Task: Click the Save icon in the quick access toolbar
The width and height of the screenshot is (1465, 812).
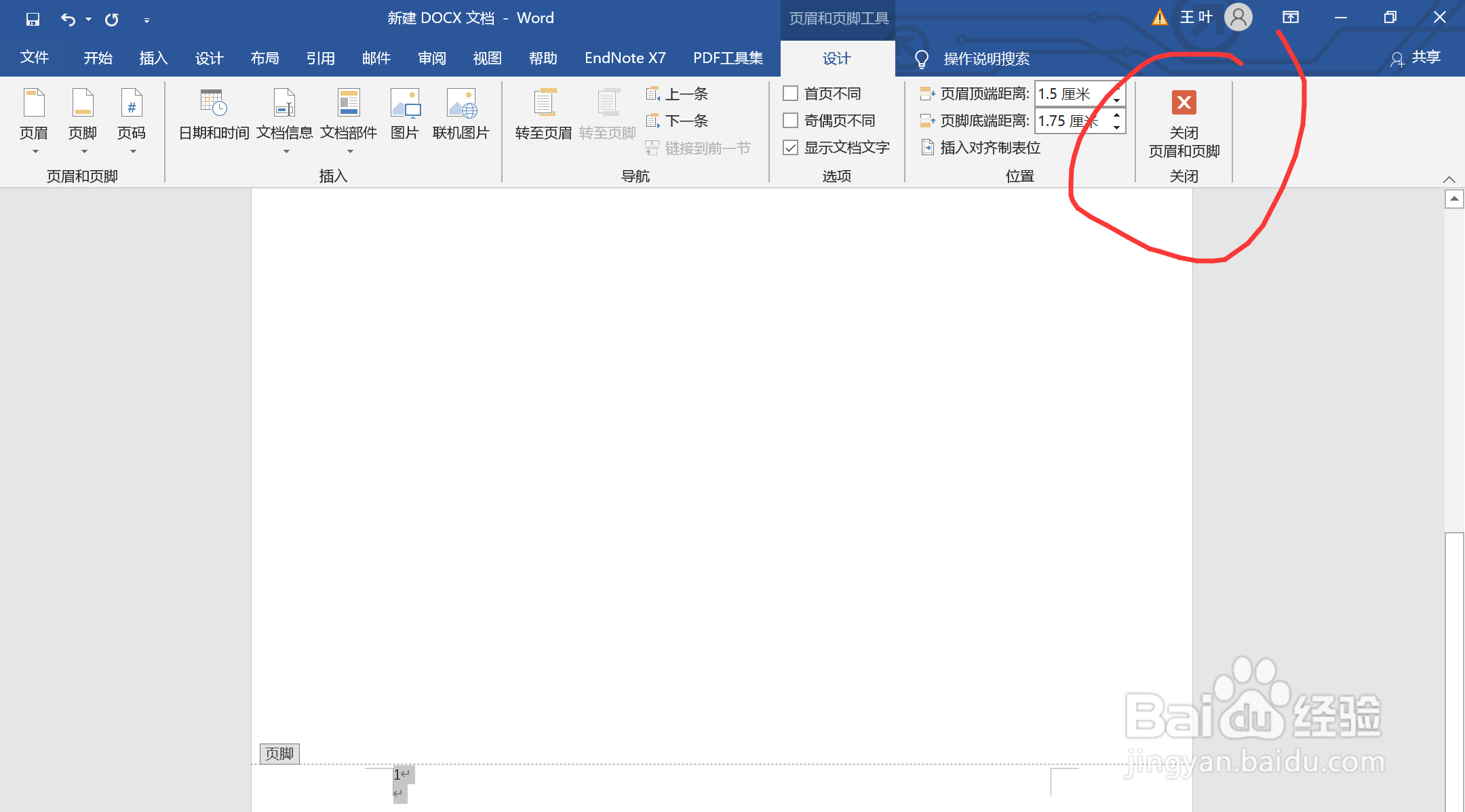Action: pyautogui.click(x=33, y=19)
